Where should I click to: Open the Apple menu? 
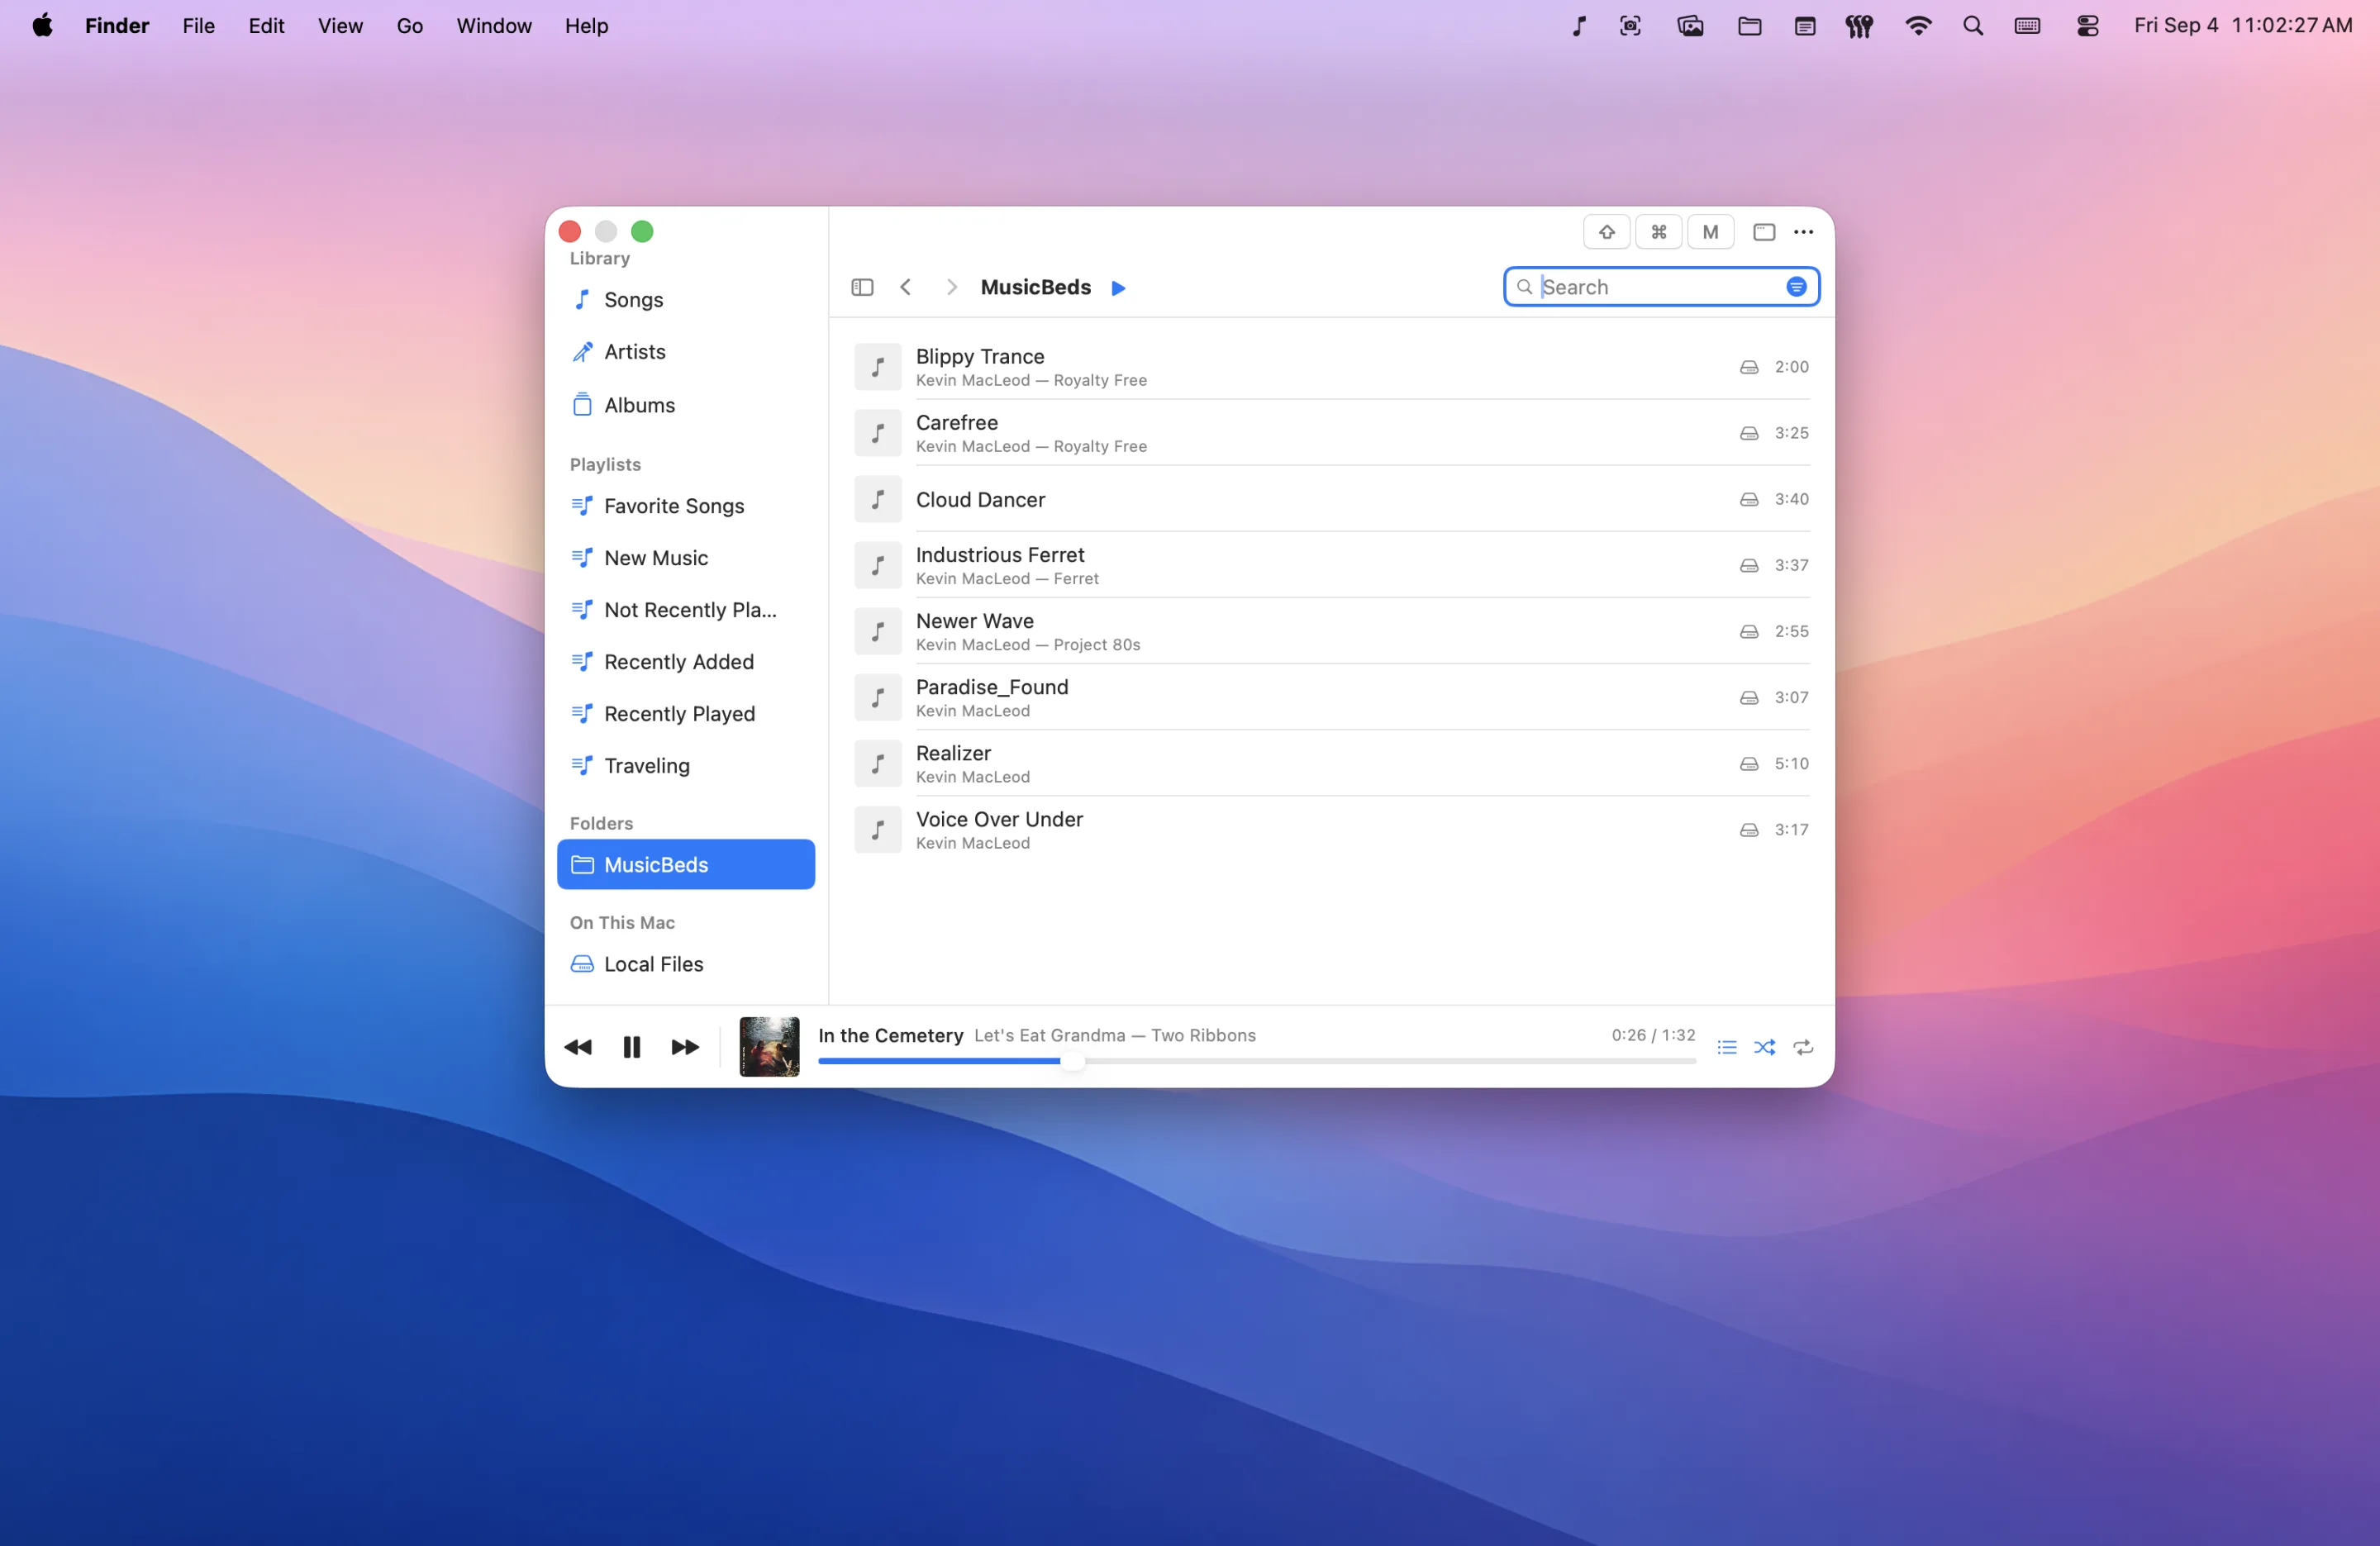pos(42,25)
